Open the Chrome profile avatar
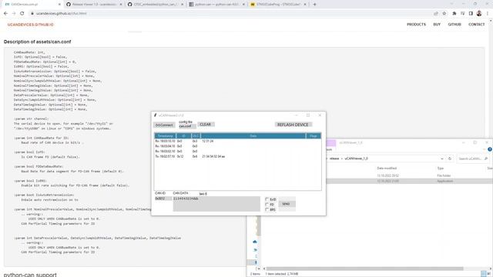Image resolution: width=493 pixels, height=277 pixels. pyautogui.click(x=479, y=14)
